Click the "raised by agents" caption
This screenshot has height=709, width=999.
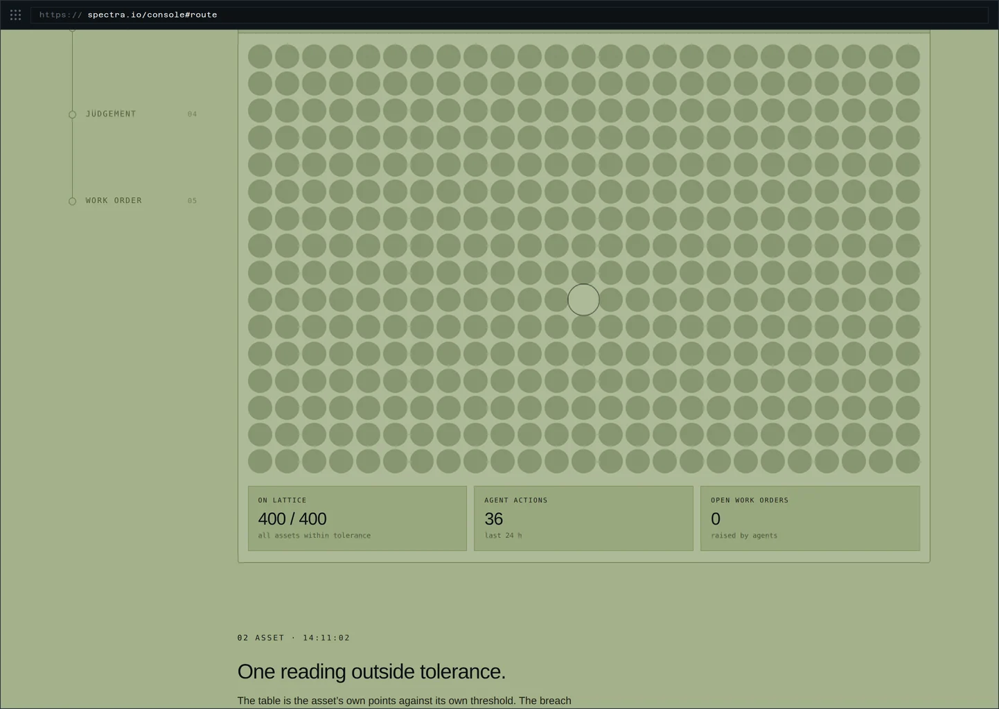click(x=744, y=535)
